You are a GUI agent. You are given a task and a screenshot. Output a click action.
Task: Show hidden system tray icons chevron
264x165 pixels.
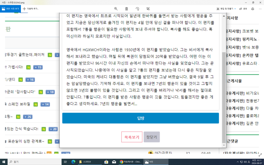pyautogui.click(x=238, y=162)
